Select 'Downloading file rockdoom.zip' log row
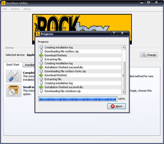Image resolution: width=164 pixels, height=144 pixels. pyautogui.click(x=80, y=91)
